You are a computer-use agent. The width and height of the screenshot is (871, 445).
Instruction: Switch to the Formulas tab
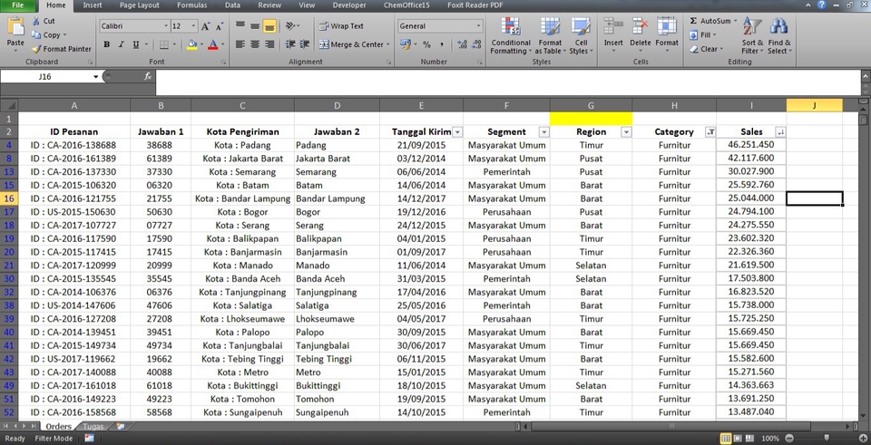tap(192, 5)
